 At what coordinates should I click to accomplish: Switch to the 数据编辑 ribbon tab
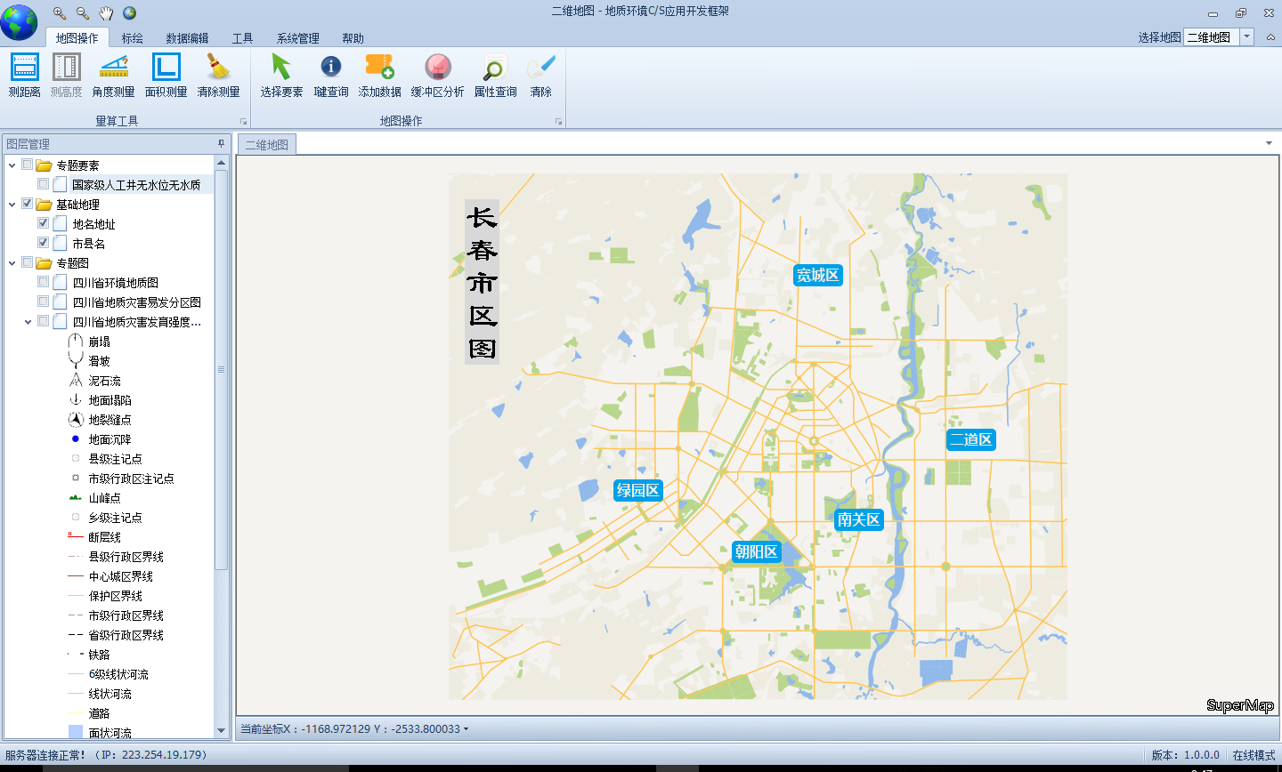[x=187, y=38]
